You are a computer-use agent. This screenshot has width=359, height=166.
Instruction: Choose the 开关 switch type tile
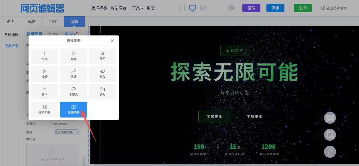point(103,74)
